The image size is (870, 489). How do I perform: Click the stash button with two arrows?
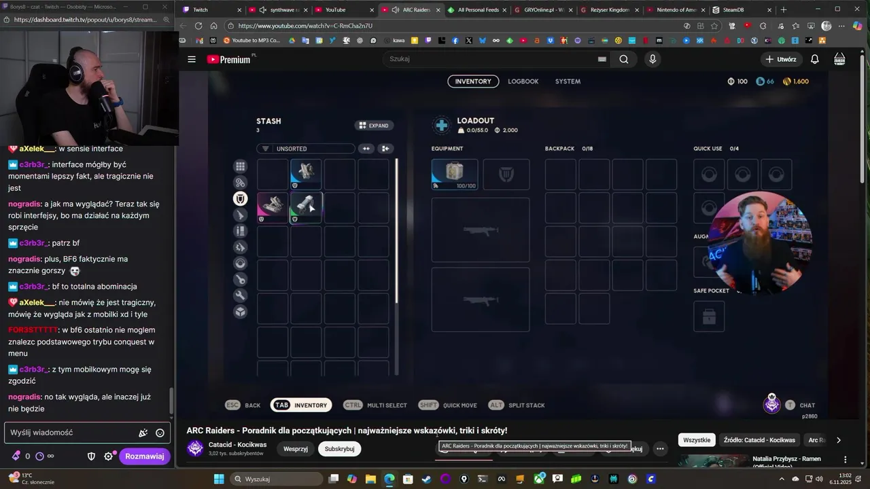[367, 149]
